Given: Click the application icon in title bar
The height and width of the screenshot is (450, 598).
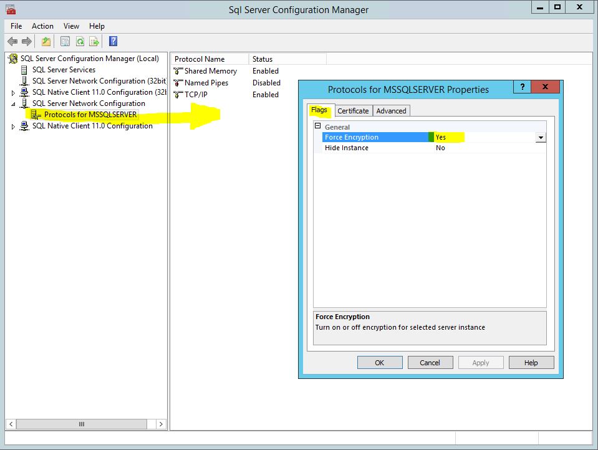Looking at the screenshot, I should pos(11,9).
